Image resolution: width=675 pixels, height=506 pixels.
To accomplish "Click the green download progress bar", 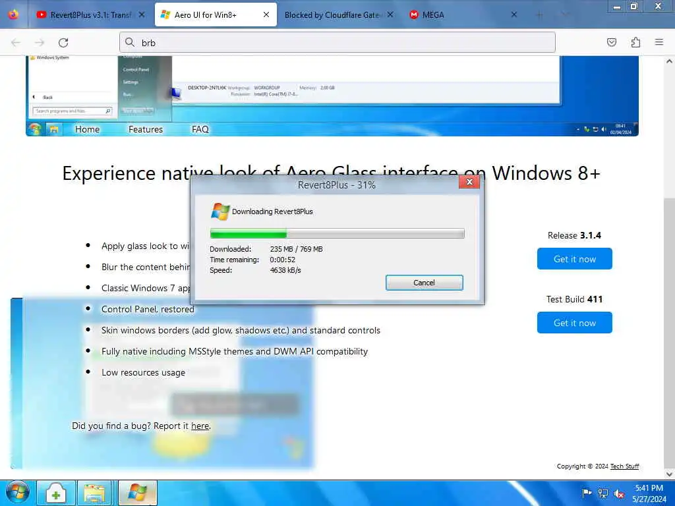I will click(337, 234).
